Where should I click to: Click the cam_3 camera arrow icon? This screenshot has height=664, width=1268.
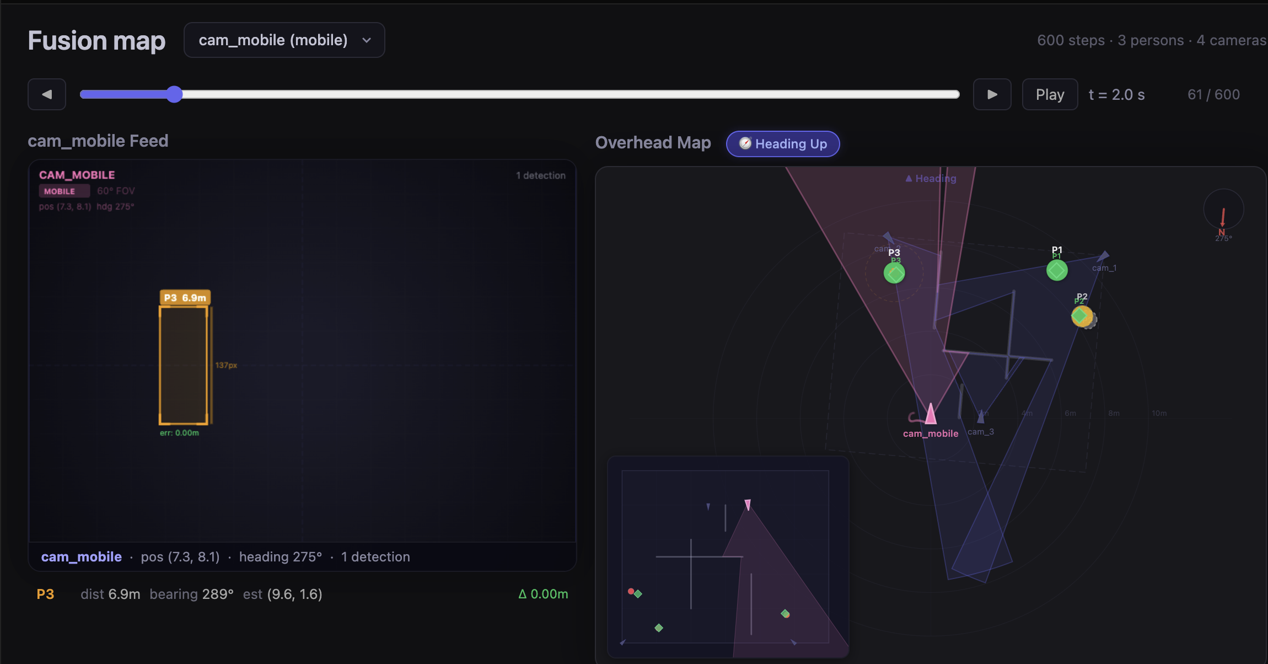(980, 417)
